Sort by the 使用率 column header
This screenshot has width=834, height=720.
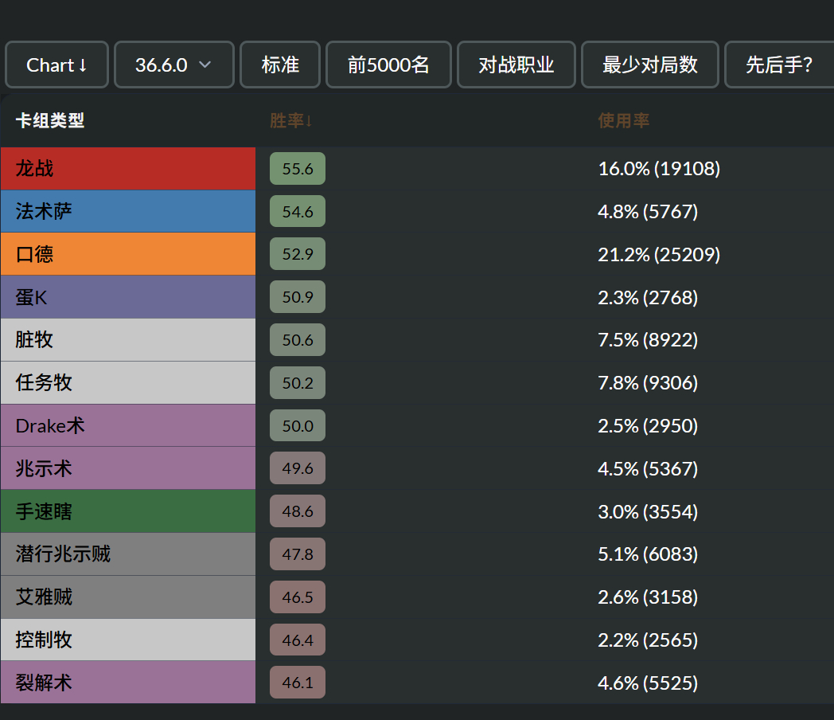pos(623,121)
